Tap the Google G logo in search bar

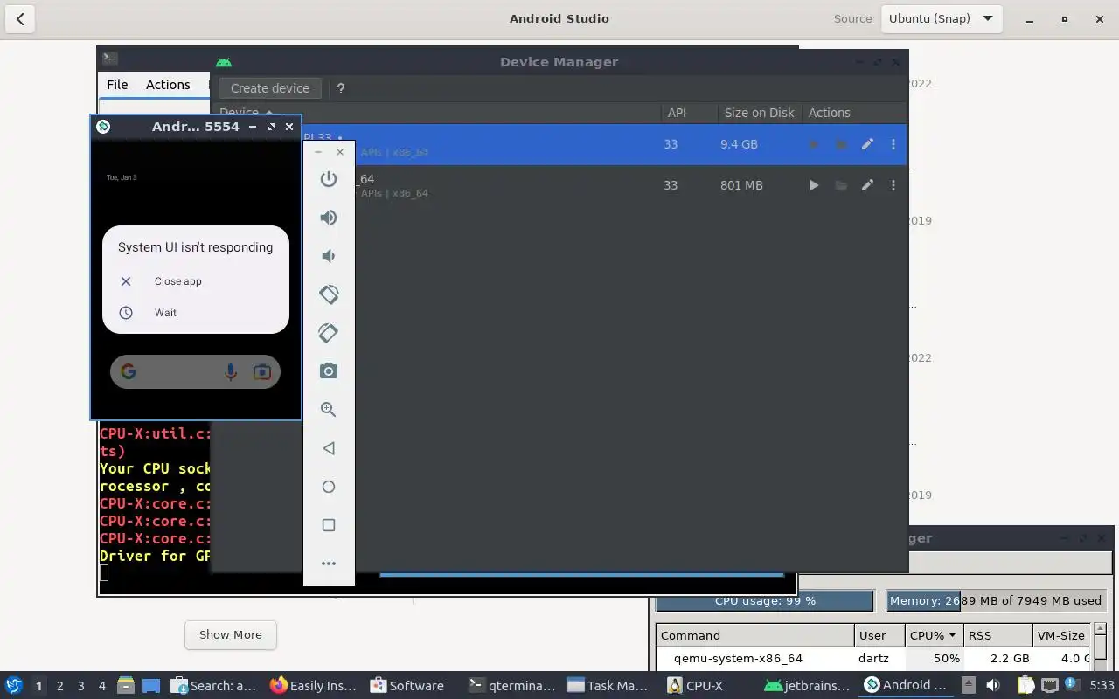click(129, 372)
